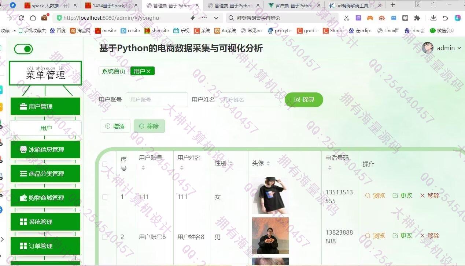The image size is (465, 266).
Task: Expand the address bar history chevron
Action: [216, 18]
